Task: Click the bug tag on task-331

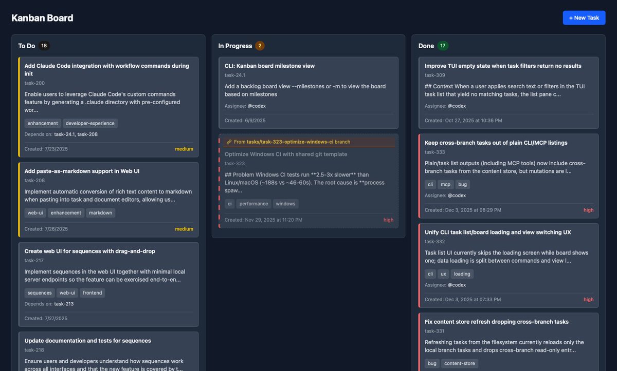Action: click(432, 363)
